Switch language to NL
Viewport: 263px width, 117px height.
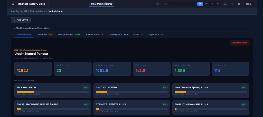pyautogui.click(x=218, y=4)
